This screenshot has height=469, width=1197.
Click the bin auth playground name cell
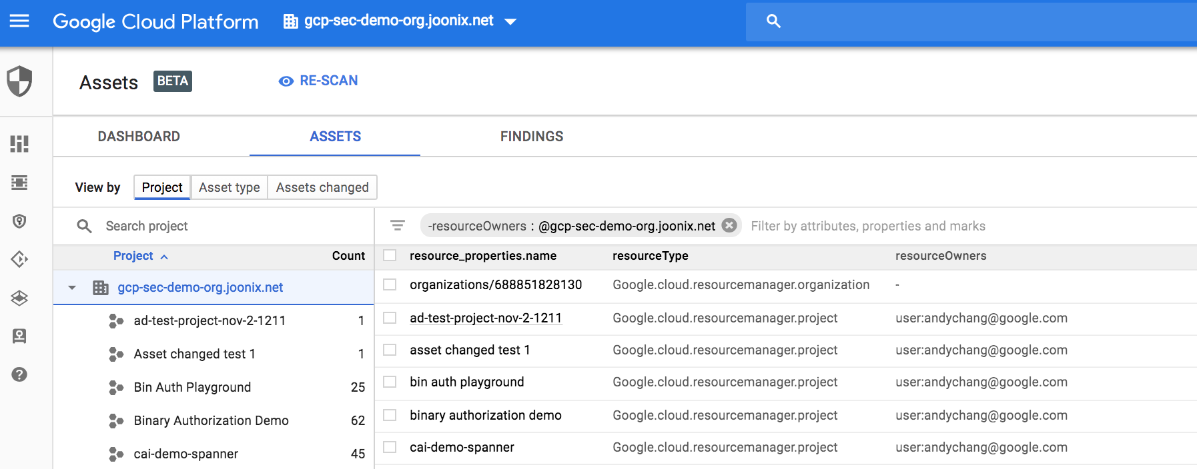pyautogui.click(x=467, y=382)
